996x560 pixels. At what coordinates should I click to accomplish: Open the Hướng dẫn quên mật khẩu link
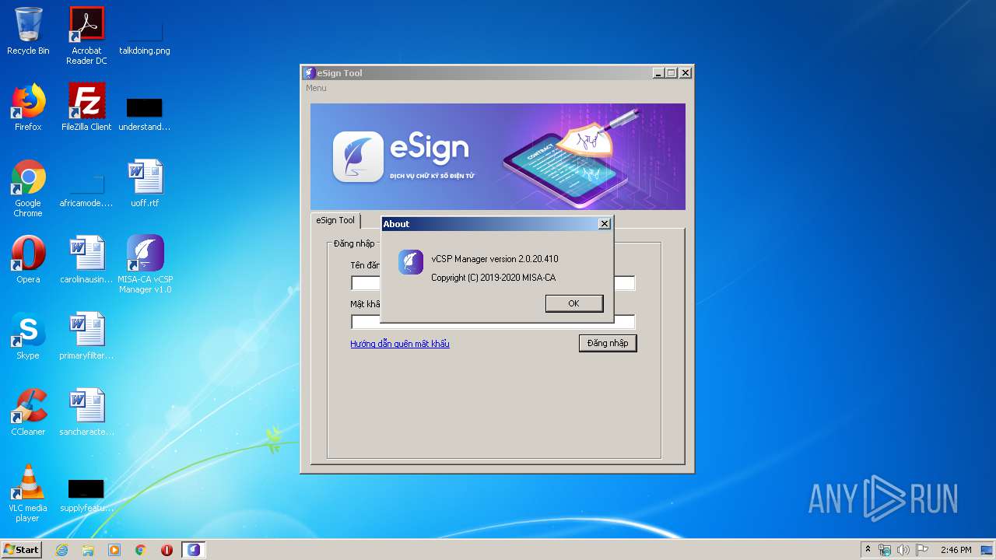400,344
